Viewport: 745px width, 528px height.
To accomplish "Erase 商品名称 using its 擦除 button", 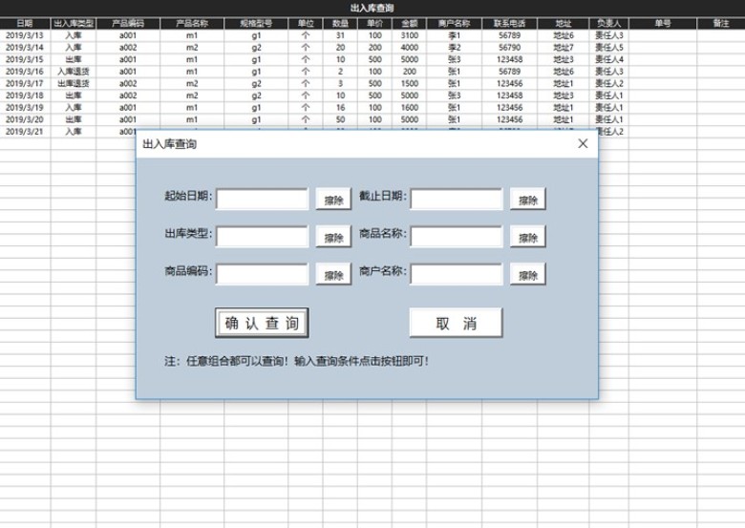I will pos(528,237).
